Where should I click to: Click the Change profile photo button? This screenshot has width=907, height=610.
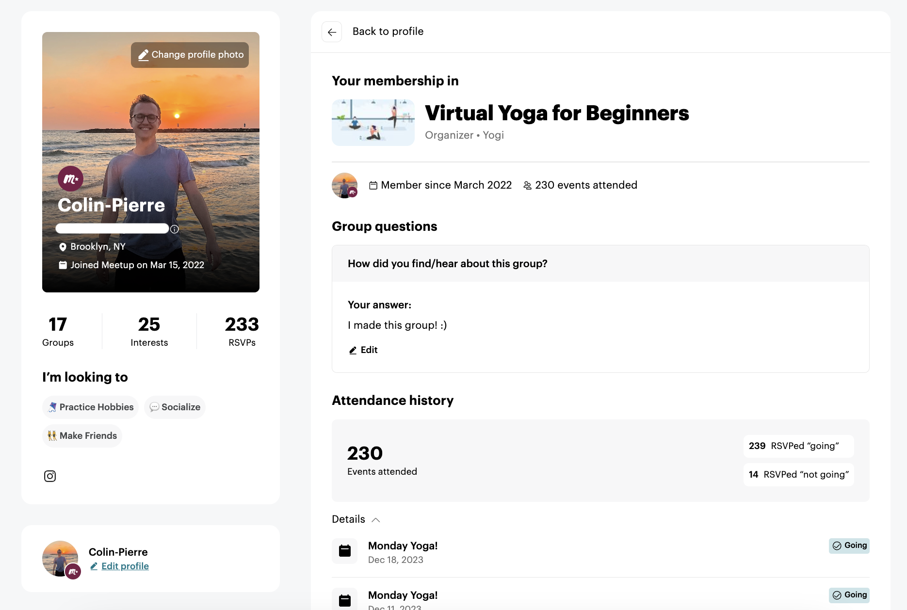coord(189,54)
